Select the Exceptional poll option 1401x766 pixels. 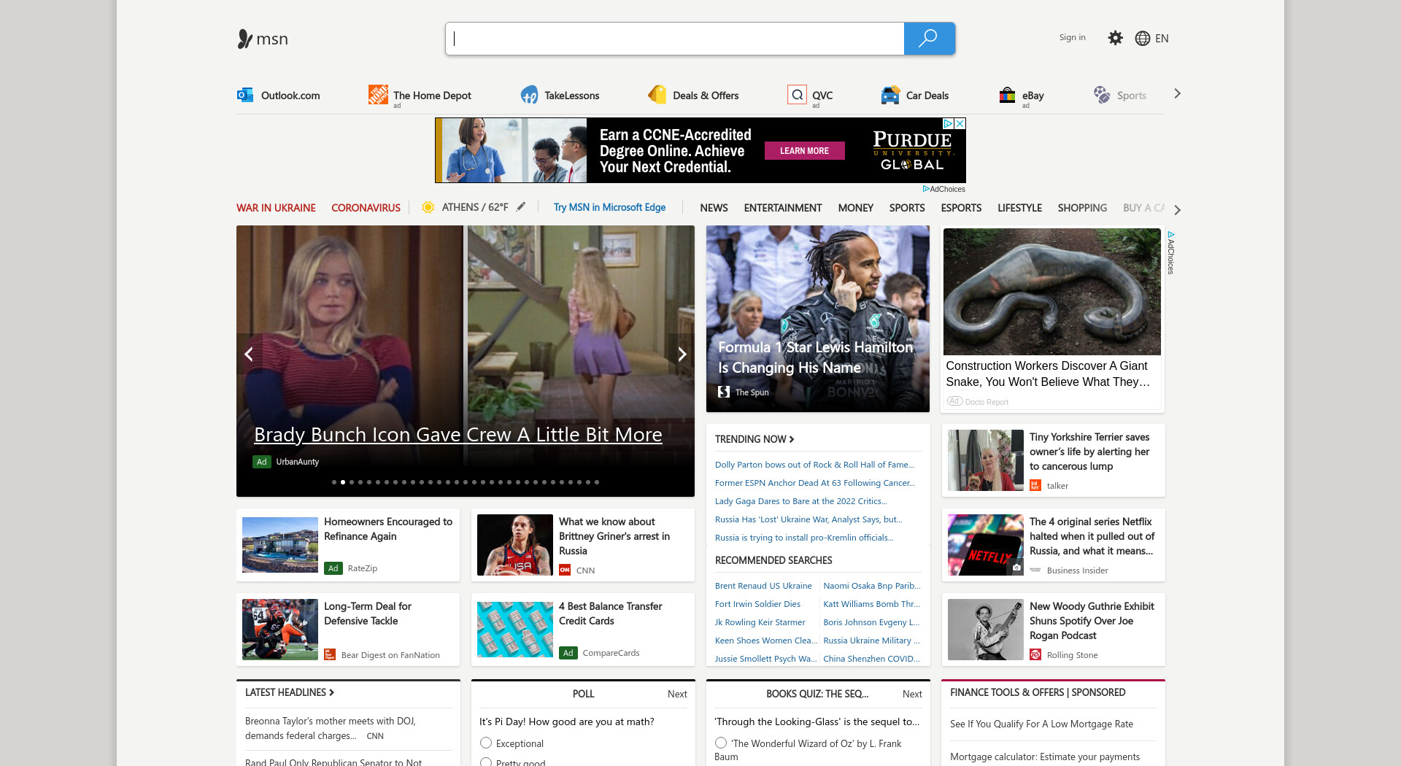point(486,743)
